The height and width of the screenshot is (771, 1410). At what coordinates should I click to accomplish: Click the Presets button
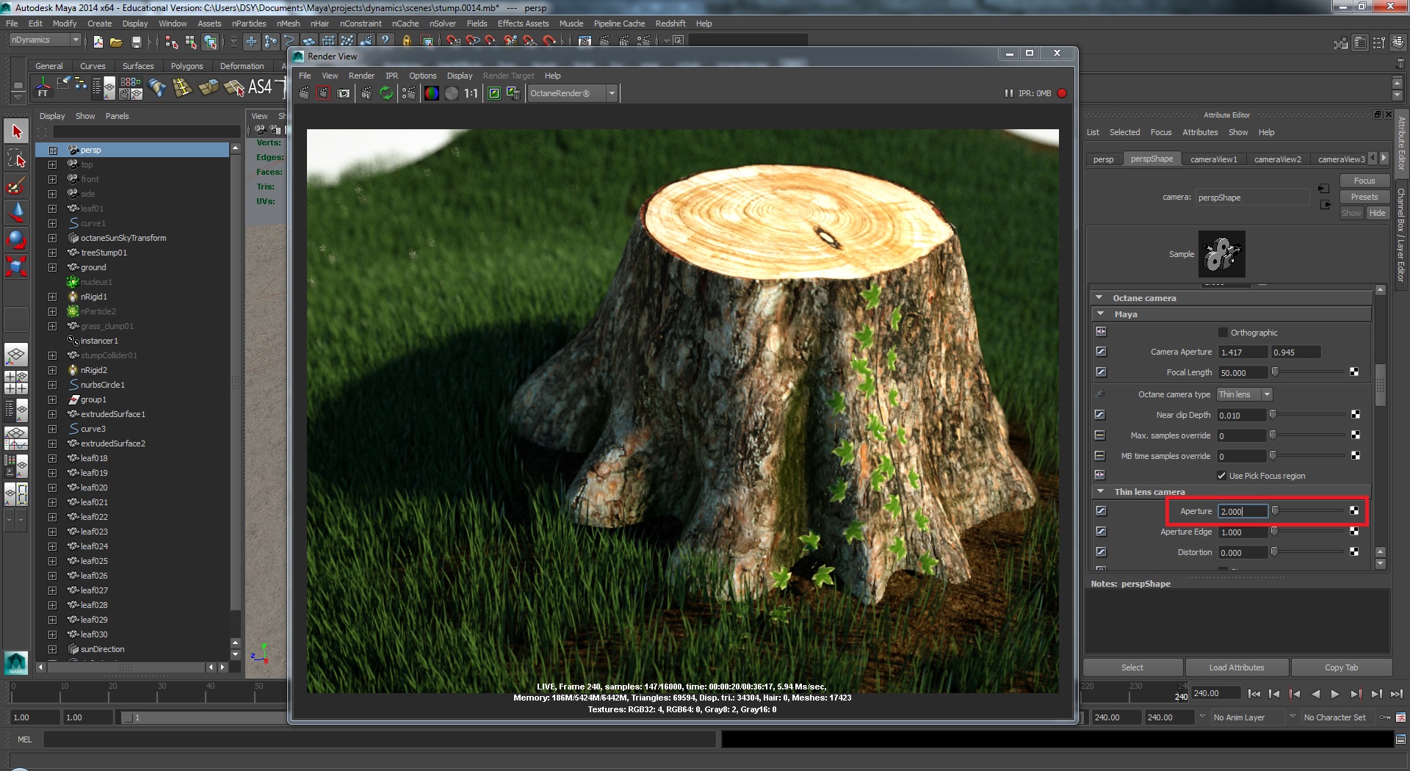tap(1364, 197)
